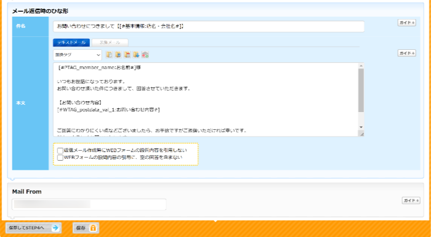Screen dimensions: 431x237
Task: Click the メール返信時のひな形 heading
Action: click(40, 11)
